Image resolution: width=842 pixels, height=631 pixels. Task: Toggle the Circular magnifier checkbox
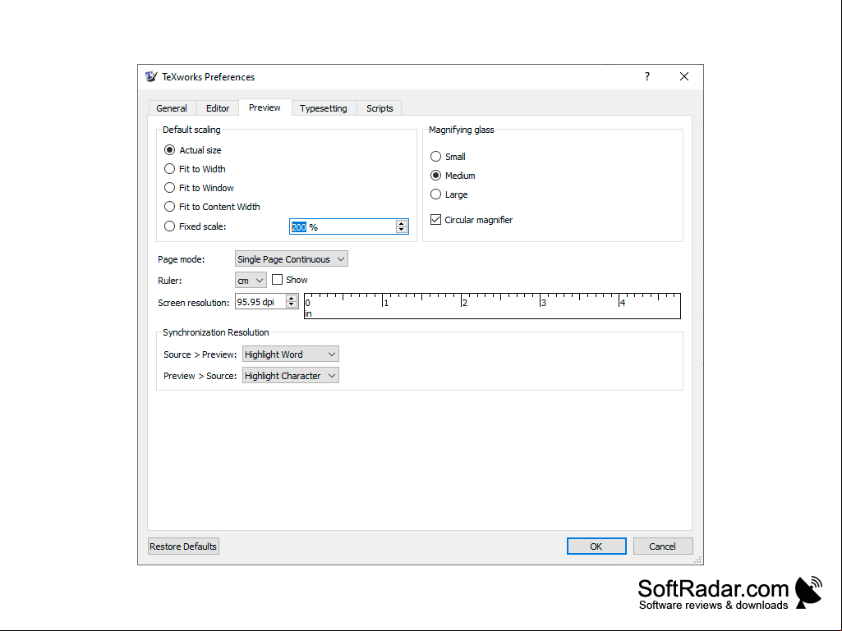point(472,220)
